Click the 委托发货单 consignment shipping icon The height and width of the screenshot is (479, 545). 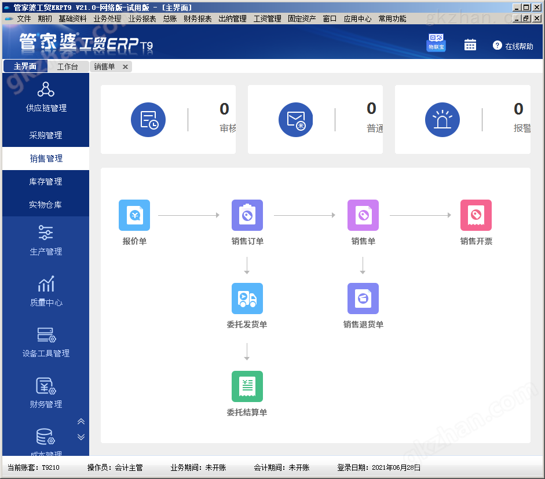click(x=247, y=299)
